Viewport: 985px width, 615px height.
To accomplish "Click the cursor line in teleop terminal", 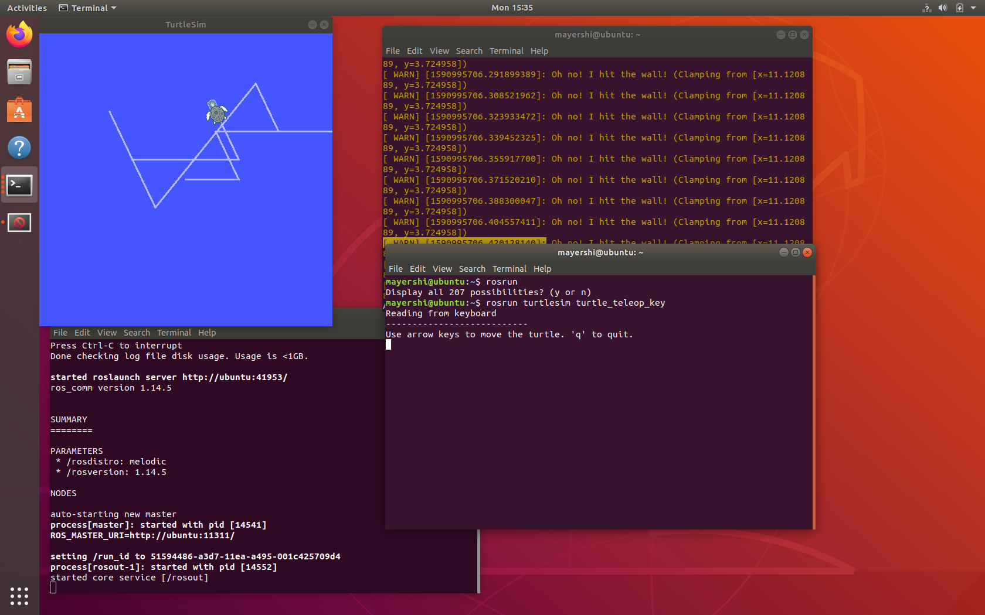I will [388, 344].
